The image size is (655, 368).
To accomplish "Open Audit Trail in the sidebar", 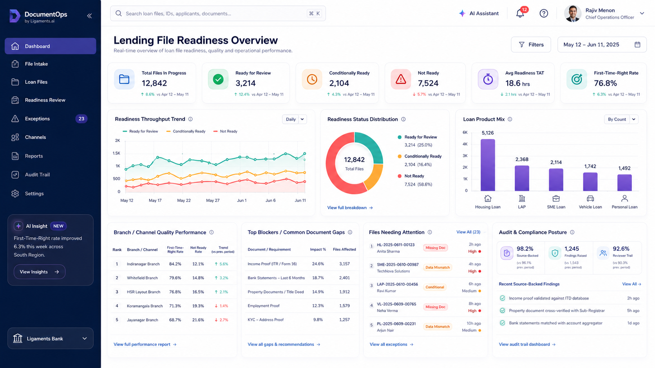I will pos(51,174).
